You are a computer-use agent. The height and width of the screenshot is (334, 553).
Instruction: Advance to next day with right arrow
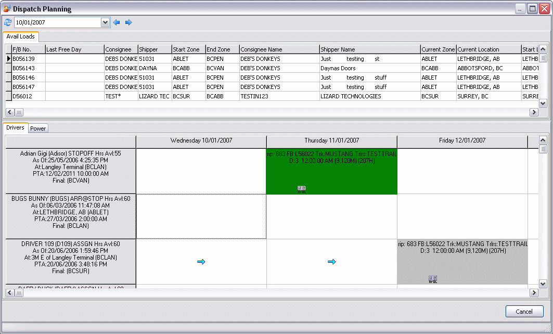tap(128, 22)
